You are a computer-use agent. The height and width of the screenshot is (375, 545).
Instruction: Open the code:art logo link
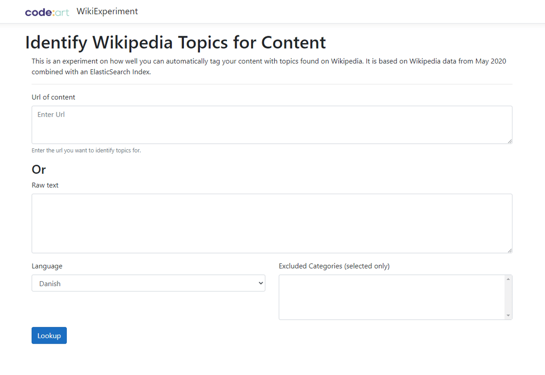[47, 12]
